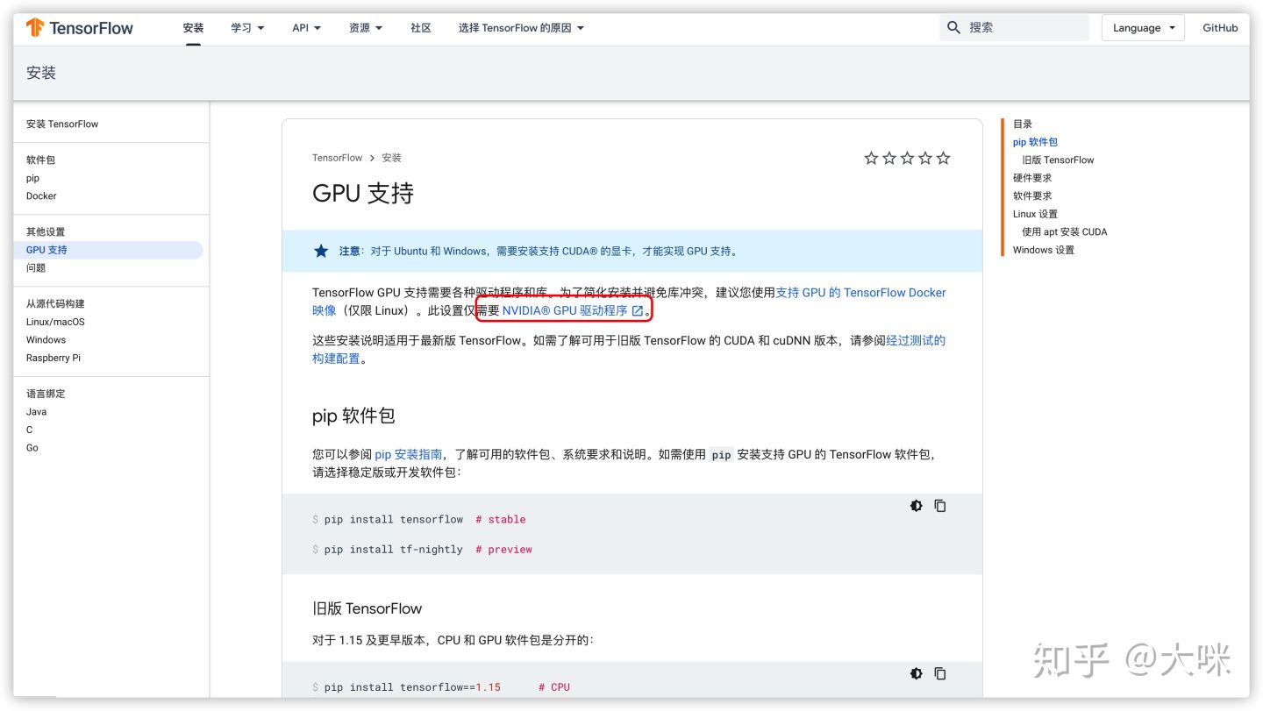Viewport: 1263px width, 711px height.
Task: Expand the 资源 dropdown menu
Action: pyautogui.click(x=365, y=27)
